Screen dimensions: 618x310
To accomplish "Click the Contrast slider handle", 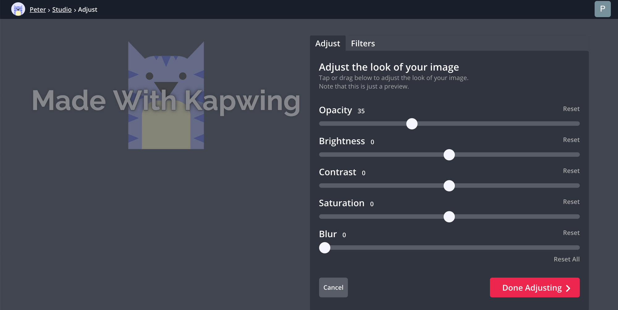I will point(449,186).
